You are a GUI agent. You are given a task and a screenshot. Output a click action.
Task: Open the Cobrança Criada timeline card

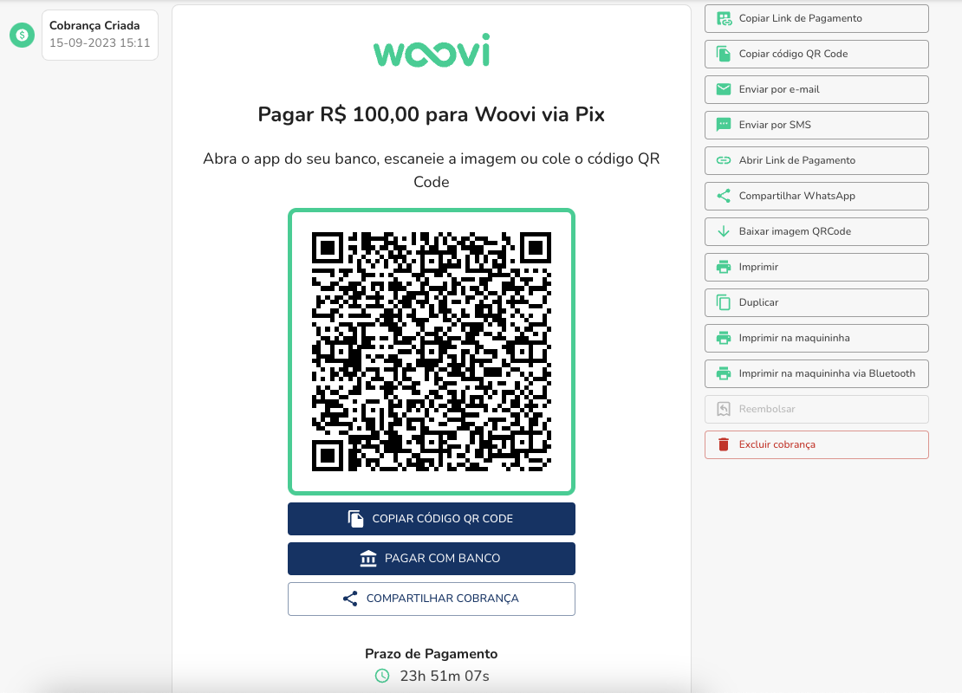[x=100, y=35]
